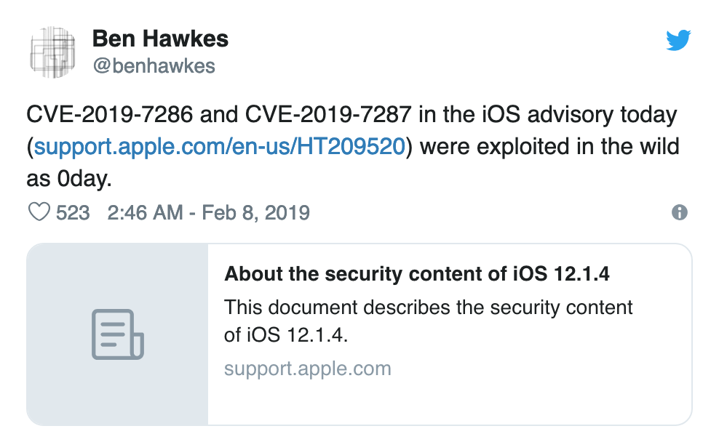This screenshot has width=719, height=442.
Task: Click the CVE-2019-7286 text in the tweet
Action: (105, 114)
